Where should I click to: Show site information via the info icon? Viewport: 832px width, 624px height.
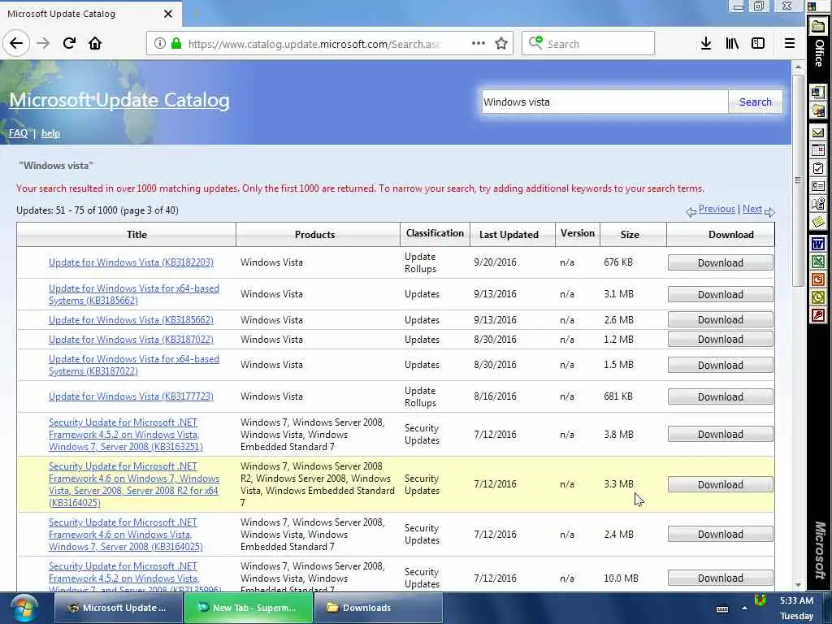(160, 44)
